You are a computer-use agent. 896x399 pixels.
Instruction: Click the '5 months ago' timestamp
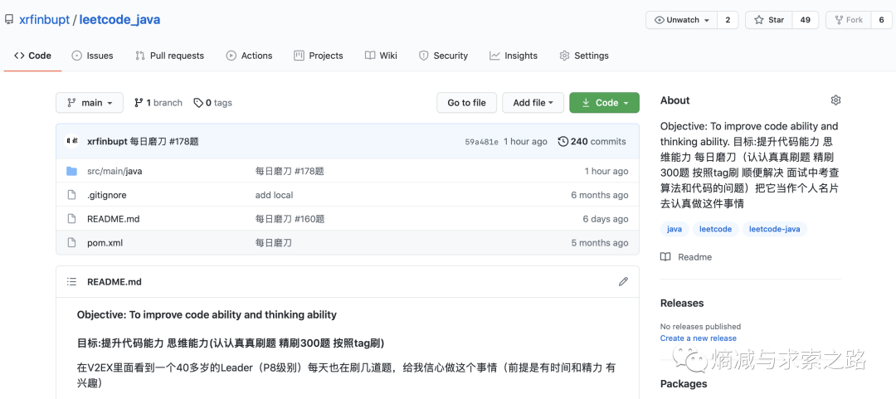click(x=600, y=243)
